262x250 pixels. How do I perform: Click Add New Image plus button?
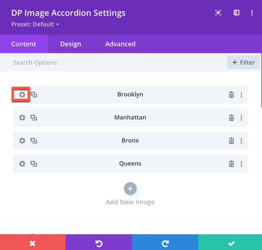130,189
